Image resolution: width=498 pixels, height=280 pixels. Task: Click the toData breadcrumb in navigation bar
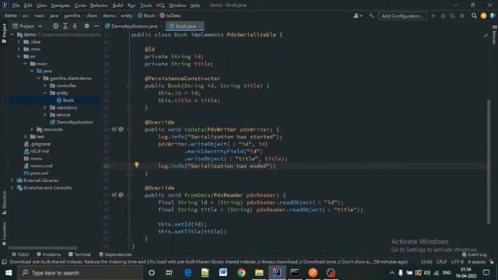(170, 16)
